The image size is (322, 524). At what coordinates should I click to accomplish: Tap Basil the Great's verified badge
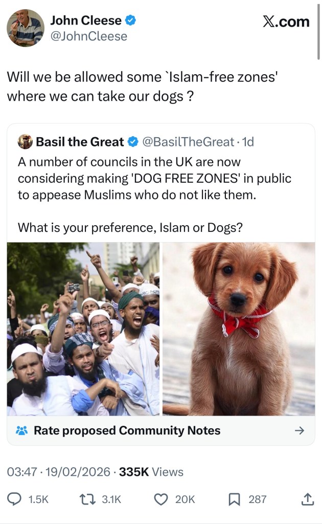point(133,142)
